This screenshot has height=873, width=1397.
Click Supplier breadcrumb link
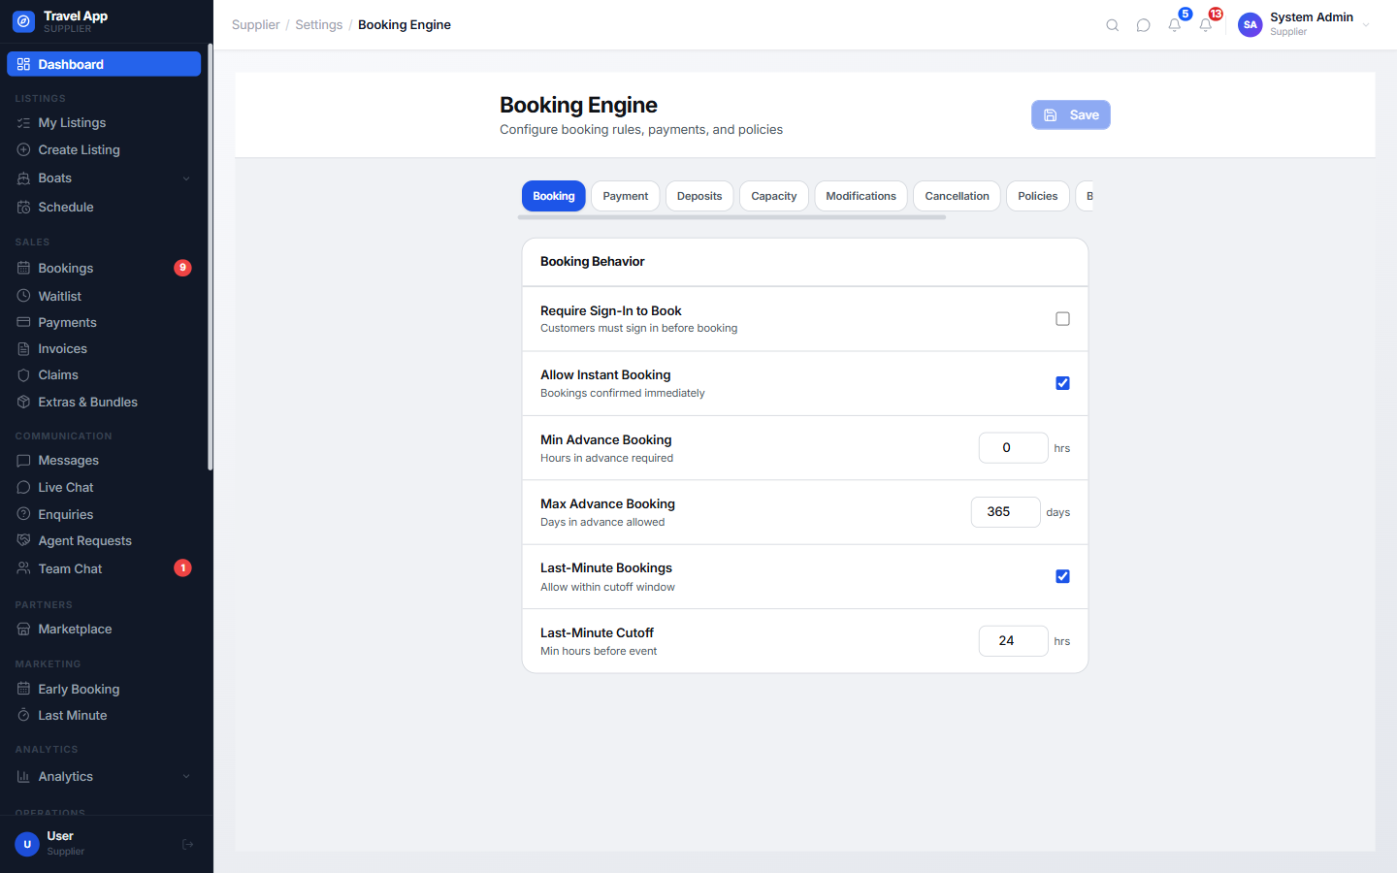point(256,25)
